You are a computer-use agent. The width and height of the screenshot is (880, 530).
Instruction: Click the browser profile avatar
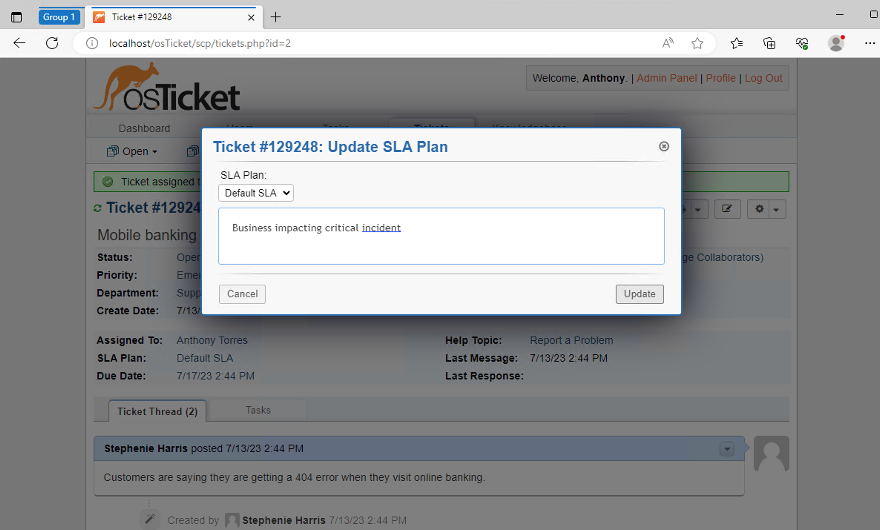(x=836, y=43)
